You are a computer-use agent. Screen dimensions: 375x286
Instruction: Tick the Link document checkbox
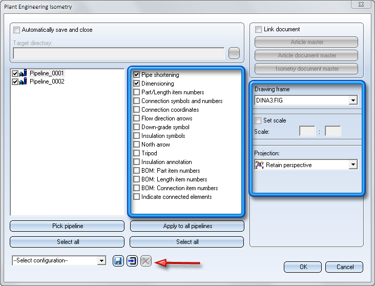258,29
